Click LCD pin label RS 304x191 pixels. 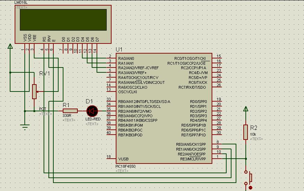[44, 39]
